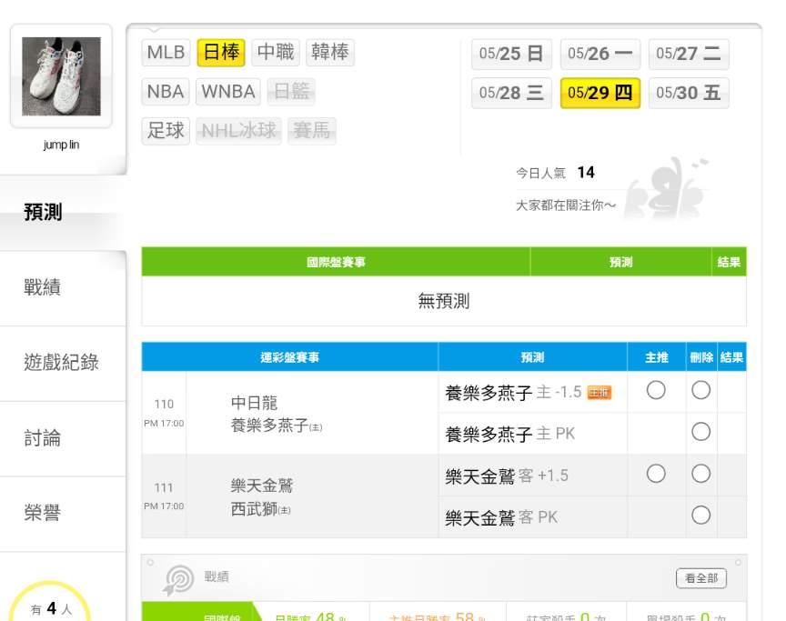Open the 遊戲紀錄 sidebar section
Screen dimensions: 786x621
click(61, 363)
